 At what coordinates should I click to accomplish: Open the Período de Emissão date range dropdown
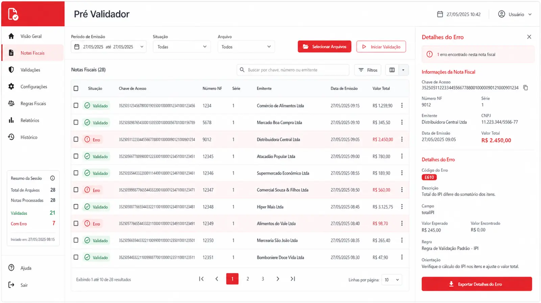click(109, 47)
